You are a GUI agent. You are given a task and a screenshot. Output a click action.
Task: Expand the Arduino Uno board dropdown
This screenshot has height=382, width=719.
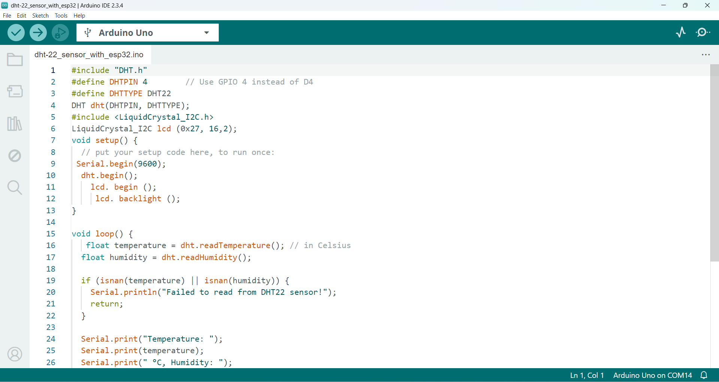206,33
